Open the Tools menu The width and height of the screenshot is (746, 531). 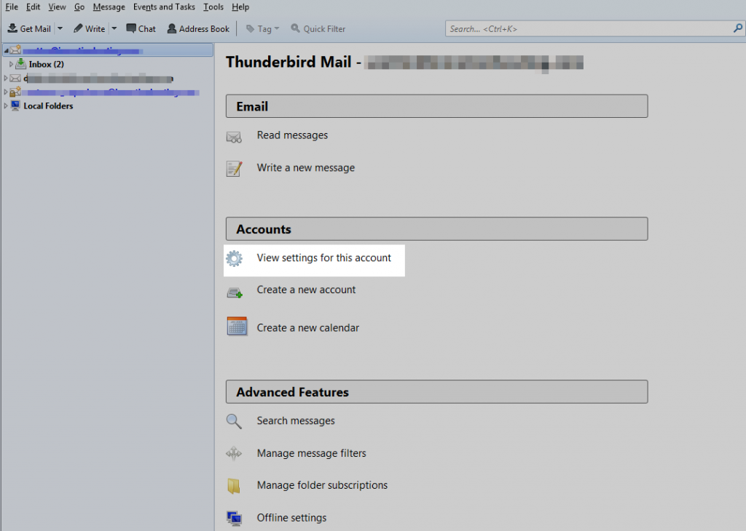click(213, 7)
